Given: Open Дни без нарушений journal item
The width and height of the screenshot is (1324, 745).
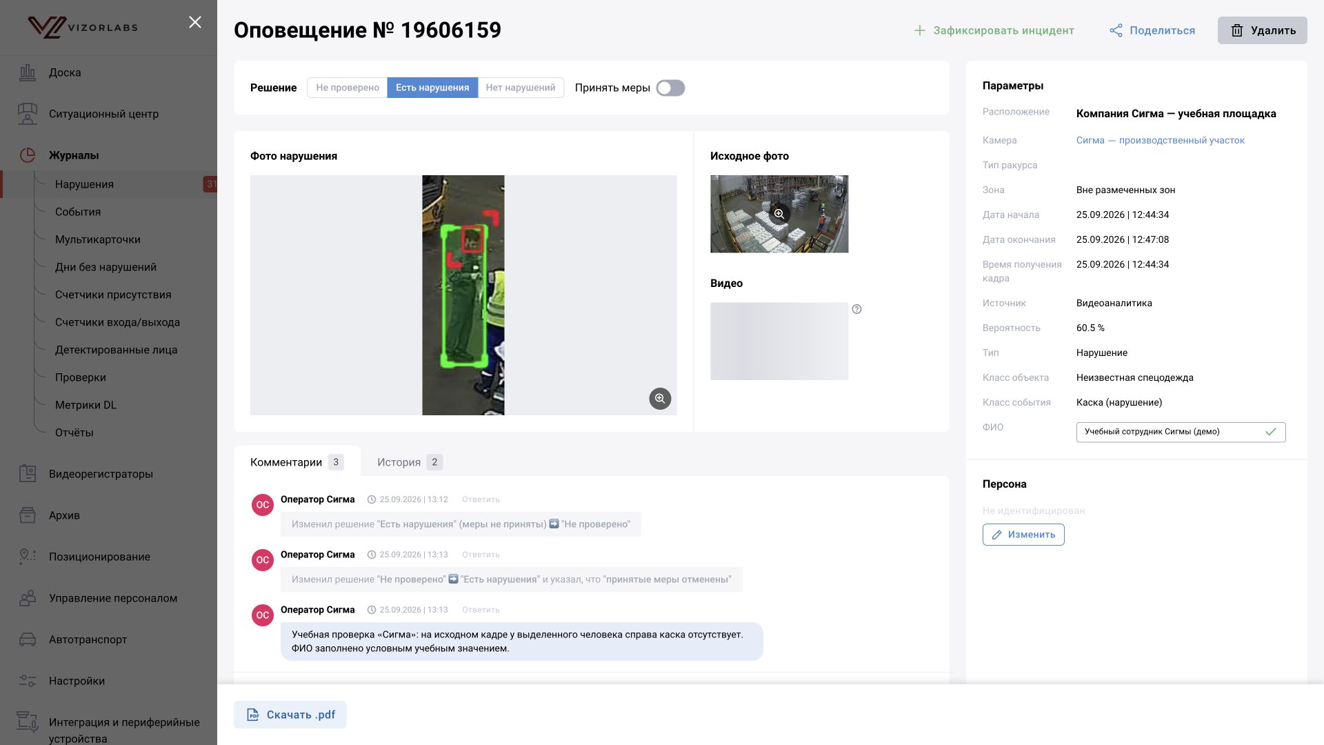Looking at the screenshot, I should point(106,267).
